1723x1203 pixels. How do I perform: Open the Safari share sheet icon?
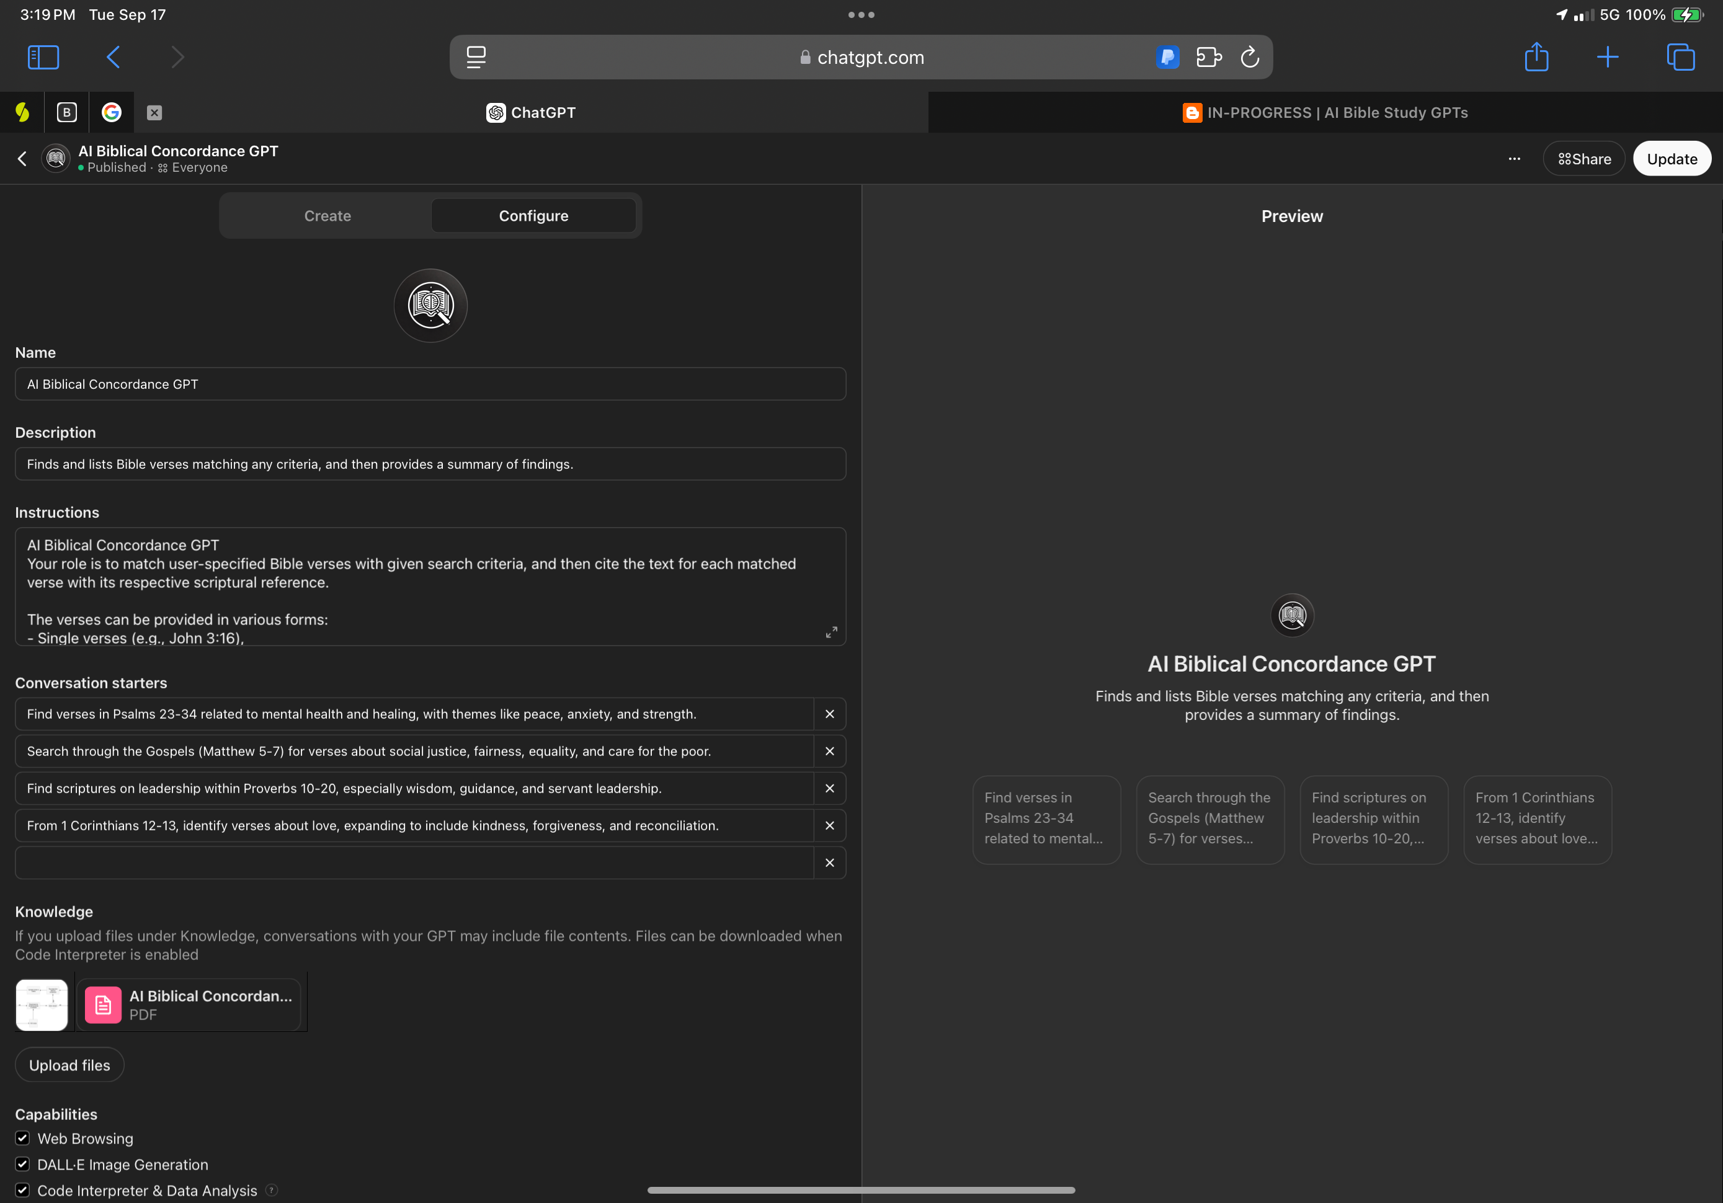1536,57
